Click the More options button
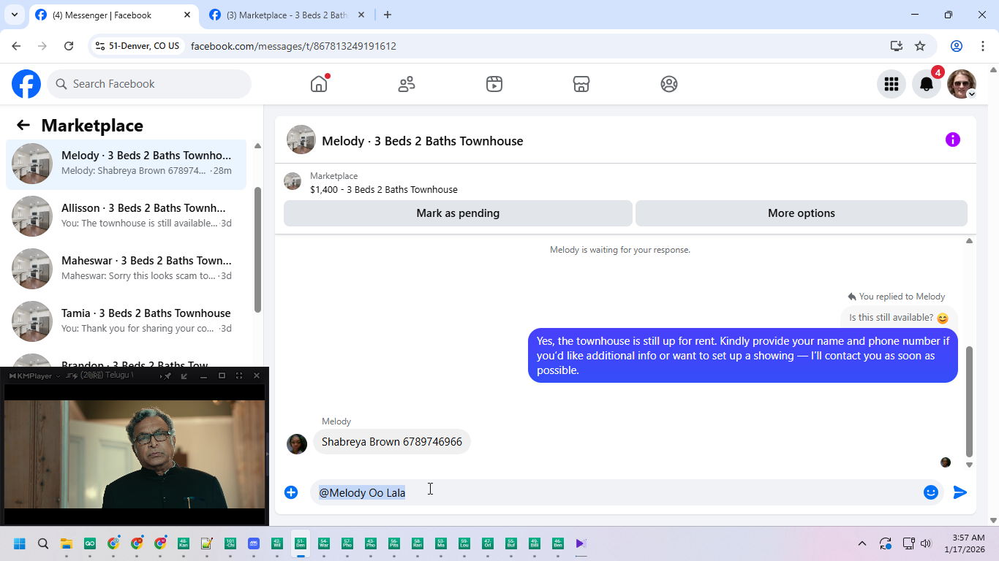999x561 pixels. [x=801, y=213]
